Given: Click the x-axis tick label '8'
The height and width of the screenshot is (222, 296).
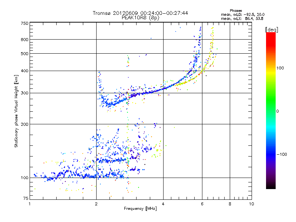Looking at the screenshot, I should coord(230,204).
